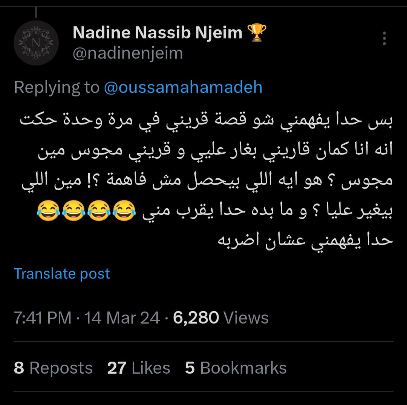Open Nadine Nassib Njeim's display name
Viewport: 407px width, 405px height.
(x=158, y=33)
